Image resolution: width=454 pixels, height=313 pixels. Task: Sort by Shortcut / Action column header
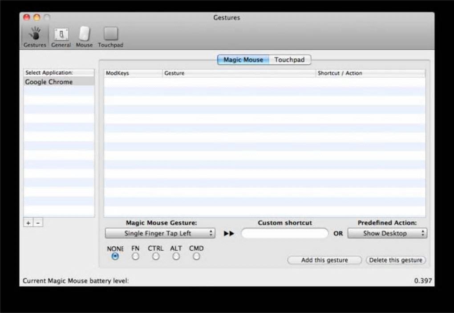point(371,73)
